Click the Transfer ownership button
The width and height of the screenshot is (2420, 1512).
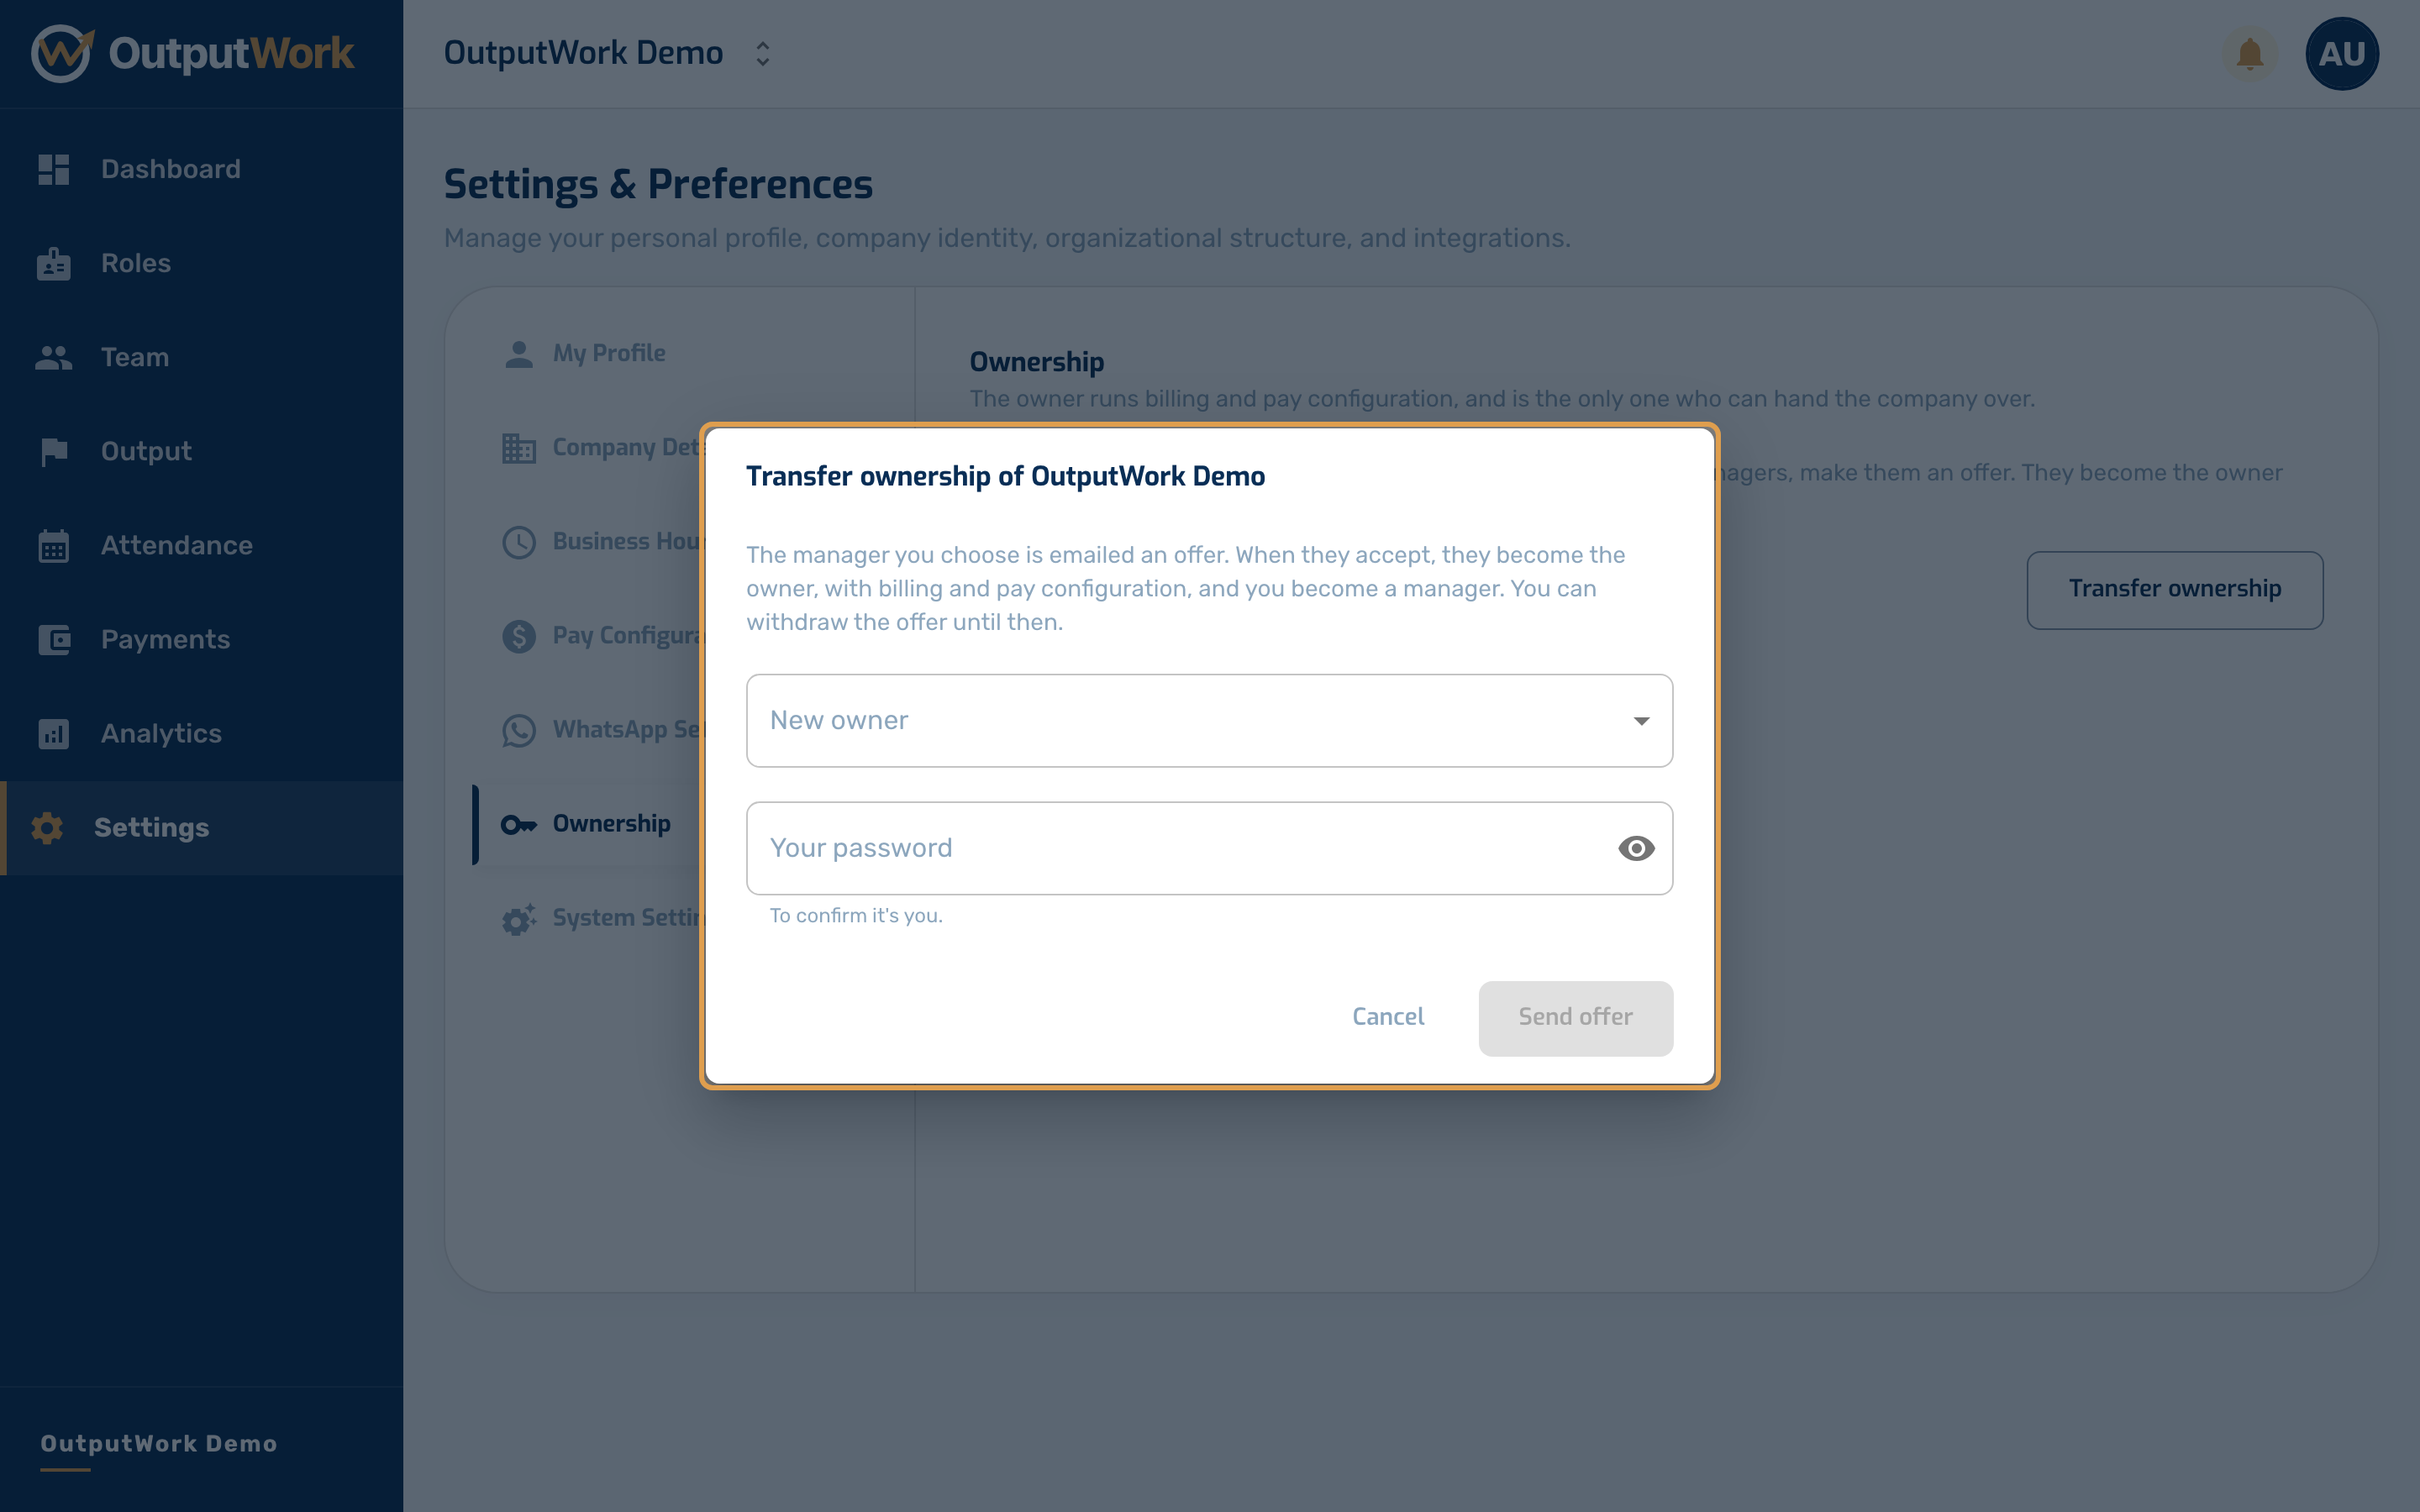[x=2174, y=590]
